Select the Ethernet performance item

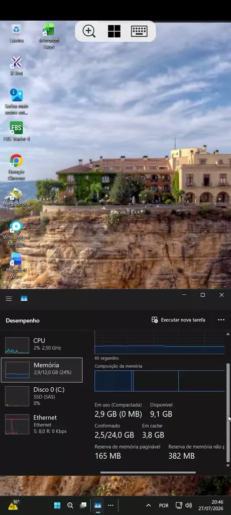coord(42,423)
